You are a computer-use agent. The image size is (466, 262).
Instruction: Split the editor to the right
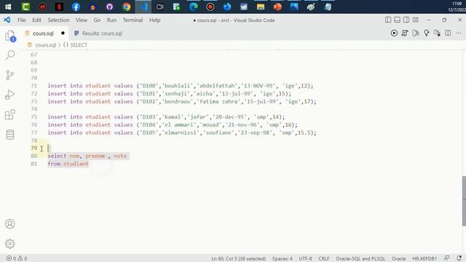[448, 33]
